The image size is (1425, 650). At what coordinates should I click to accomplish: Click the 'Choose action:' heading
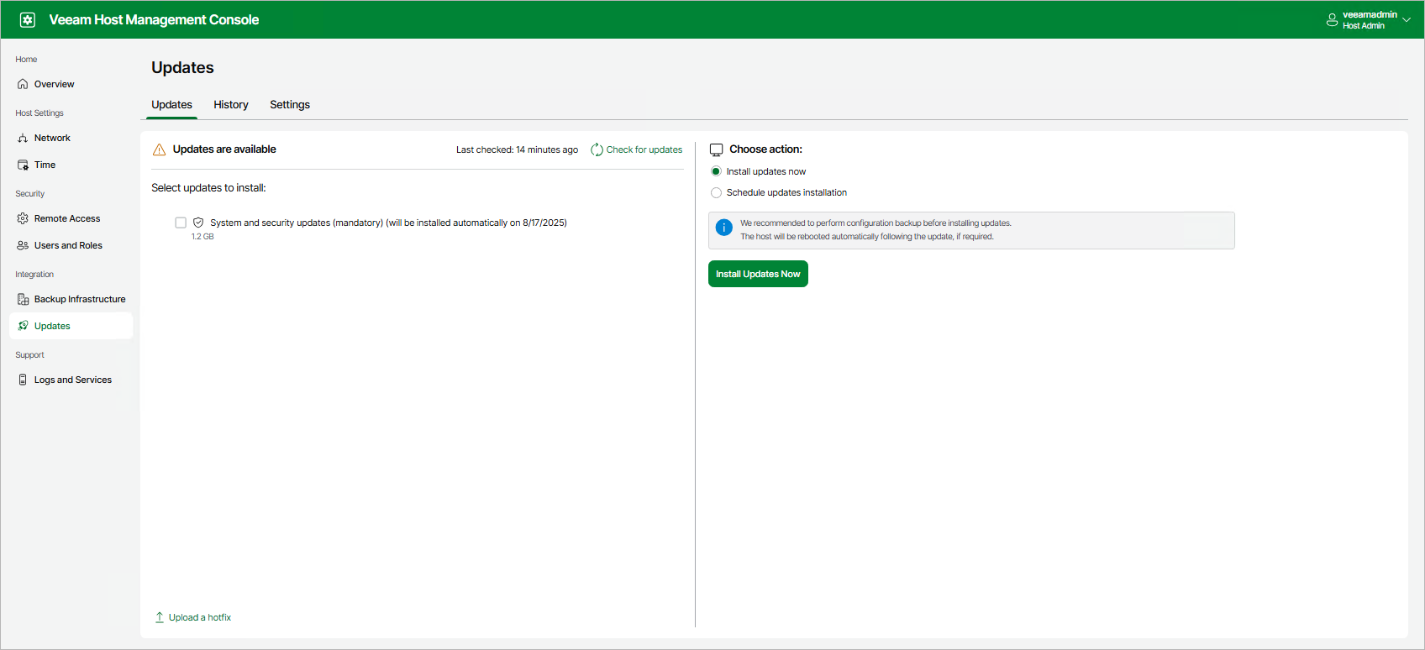coord(765,149)
